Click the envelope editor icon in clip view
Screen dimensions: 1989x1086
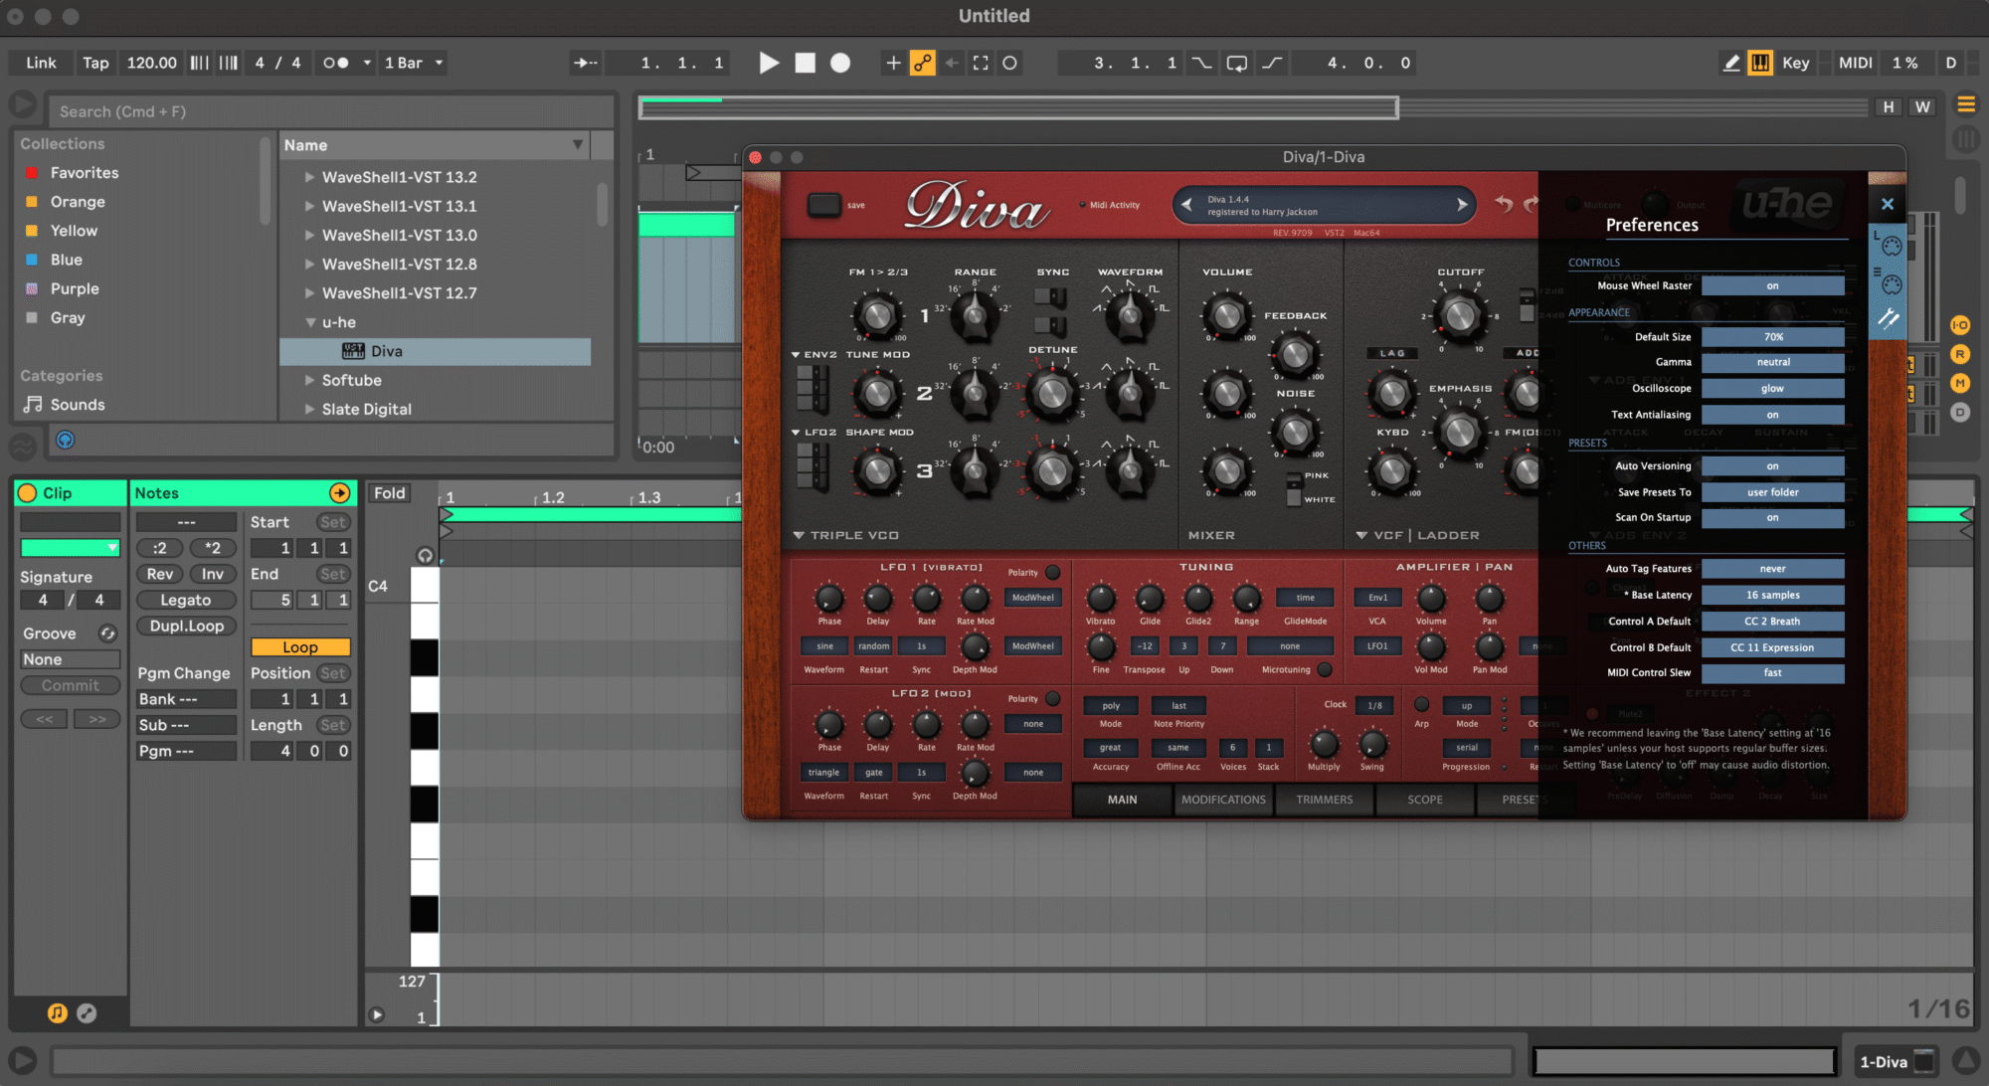point(87,1013)
